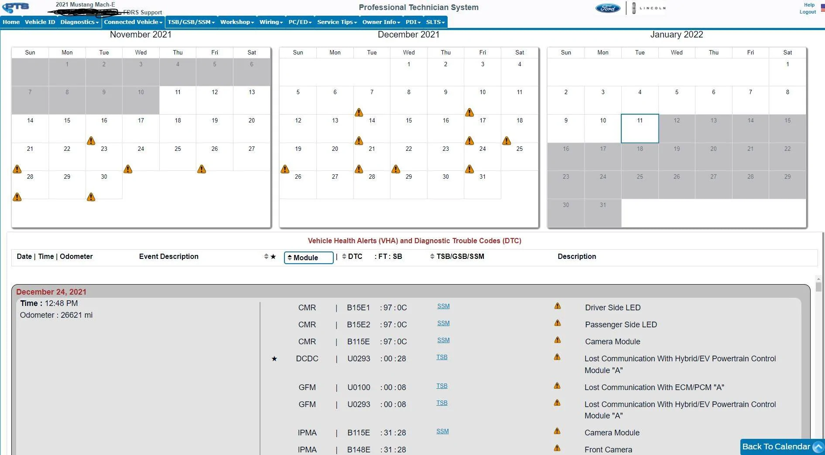Open the Help link
Image resolution: width=825 pixels, height=455 pixels.
point(809,5)
